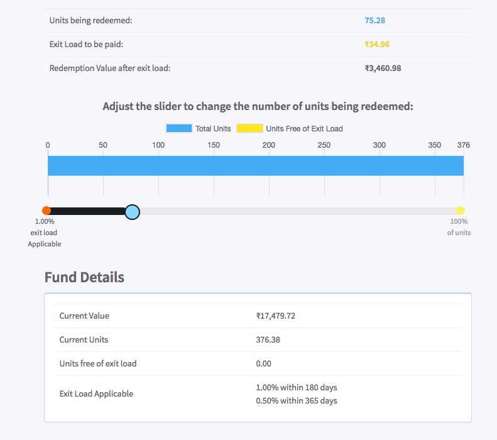497x440 pixels.
Task: Click the blue slider handle
Action: pyautogui.click(x=132, y=212)
